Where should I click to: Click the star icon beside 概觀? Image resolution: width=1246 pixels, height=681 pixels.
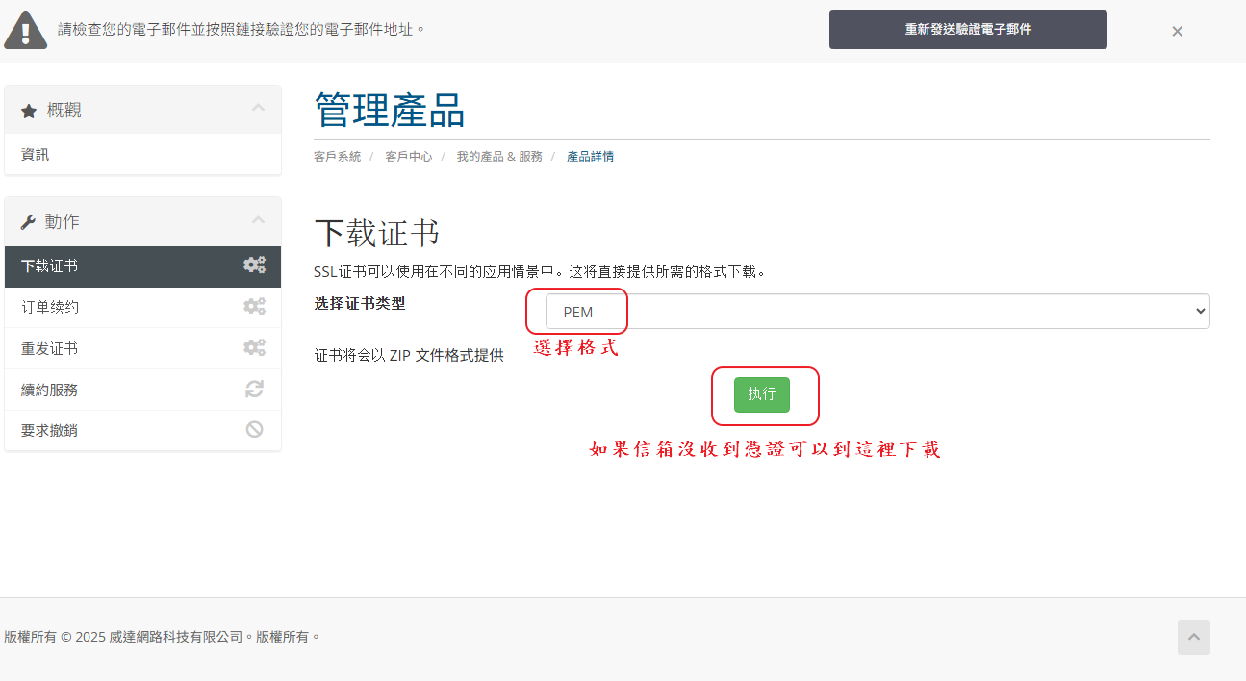29,112
